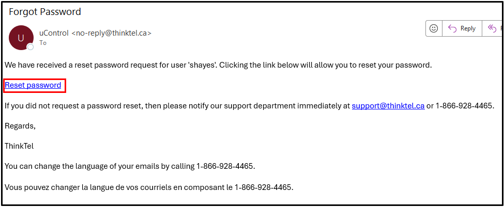Click the ThinkTel signature text
The width and height of the screenshot is (504, 207).
(x=19, y=146)
